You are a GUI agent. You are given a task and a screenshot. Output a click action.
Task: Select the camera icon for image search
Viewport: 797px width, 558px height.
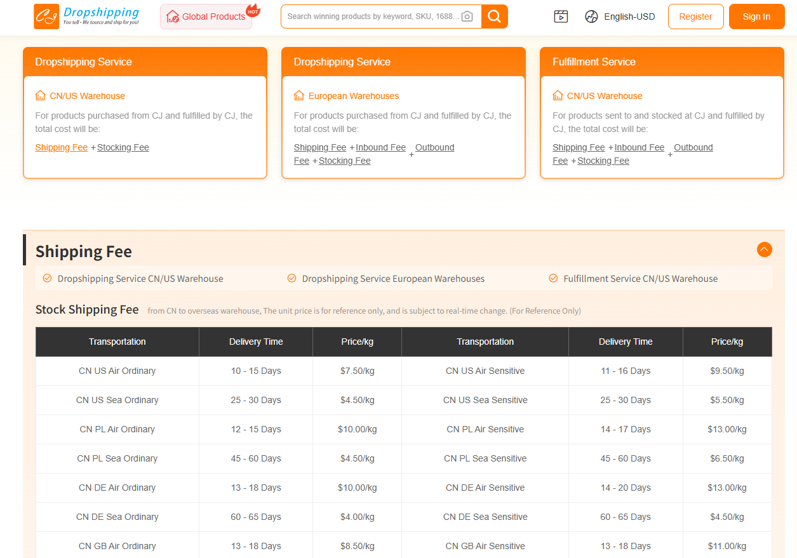click(467, 16)
